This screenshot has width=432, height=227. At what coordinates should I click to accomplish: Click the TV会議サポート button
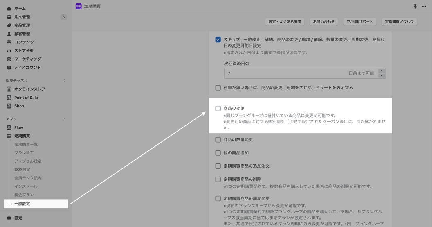tap(360, 22)
